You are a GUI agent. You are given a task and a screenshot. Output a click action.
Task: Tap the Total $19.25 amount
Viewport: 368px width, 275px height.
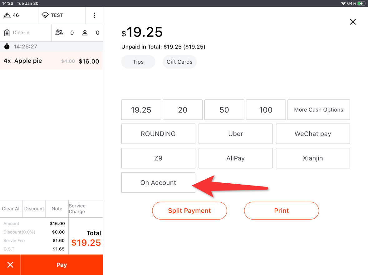pyautogui.click(x=86, y=243)
